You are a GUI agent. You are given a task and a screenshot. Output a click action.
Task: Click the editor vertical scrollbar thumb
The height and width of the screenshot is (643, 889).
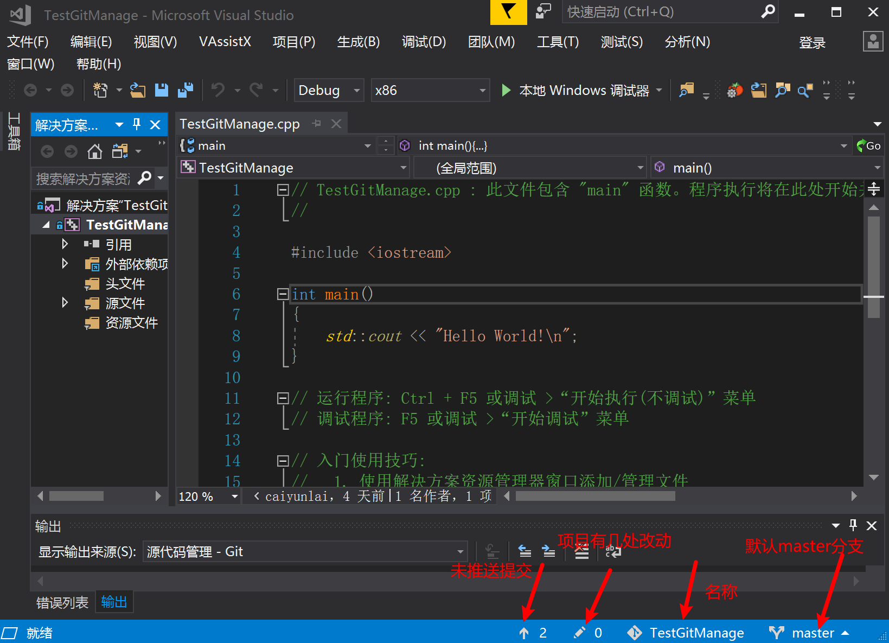[x=874, y=267]
